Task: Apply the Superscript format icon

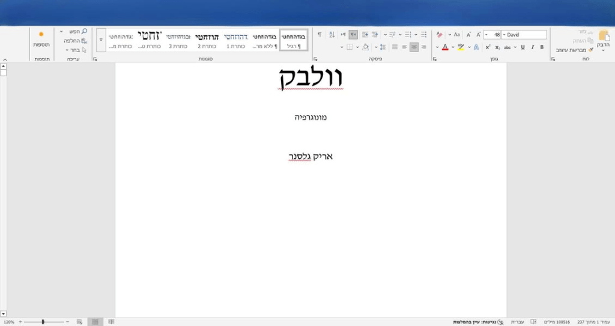Action: click(x=488, y=47)
